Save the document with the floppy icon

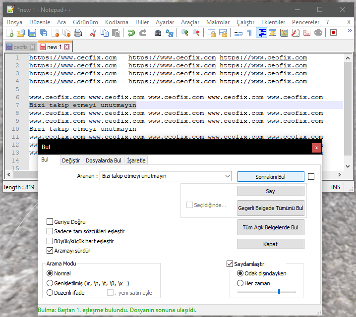pyautogui.click(x=32, y=33)
